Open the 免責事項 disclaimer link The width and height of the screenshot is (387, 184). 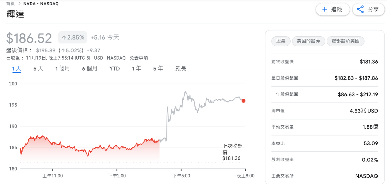coord(139,58)
